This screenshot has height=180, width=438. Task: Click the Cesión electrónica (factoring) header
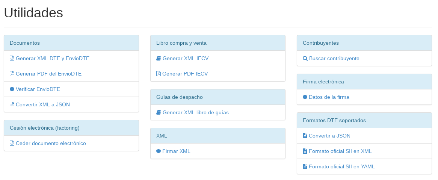point(71,128)
